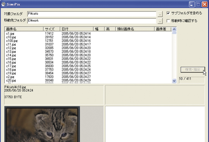Click the SimiPix paw icon in title bar
The image size is (209, 142).
[3, 4]
